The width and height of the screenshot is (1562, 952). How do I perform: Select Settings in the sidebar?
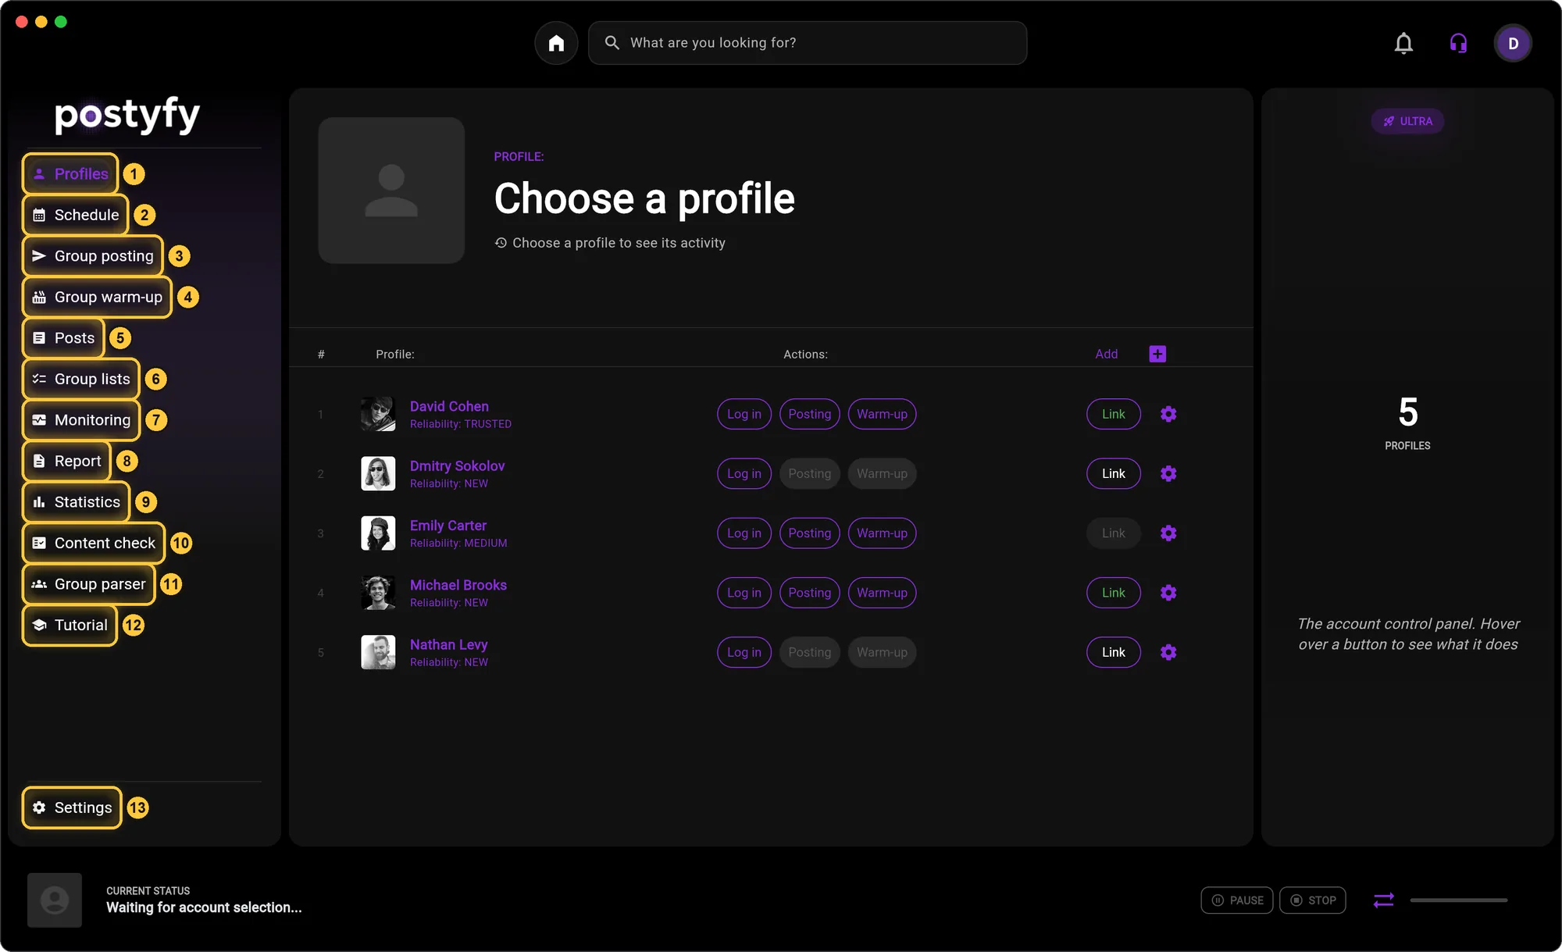[72, 808]
